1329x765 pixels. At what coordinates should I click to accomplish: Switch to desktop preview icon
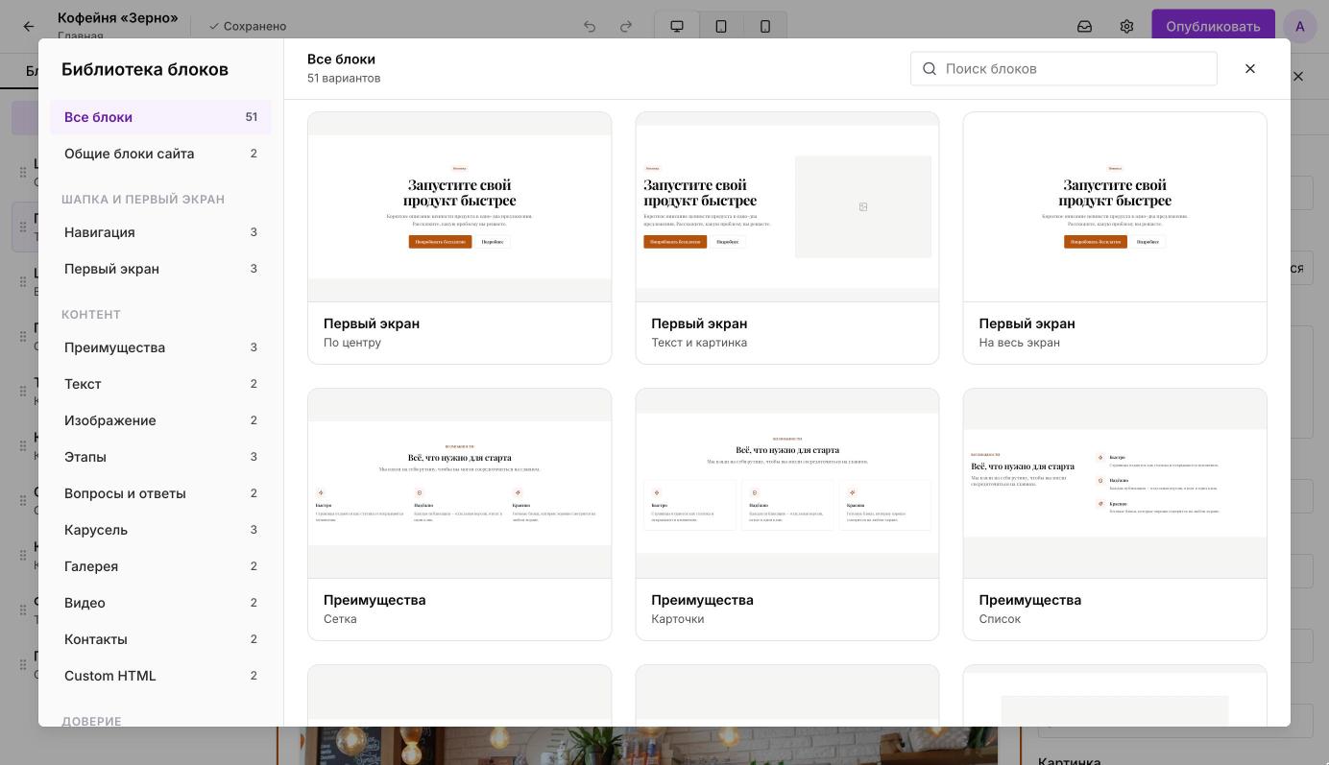(677, 26)
